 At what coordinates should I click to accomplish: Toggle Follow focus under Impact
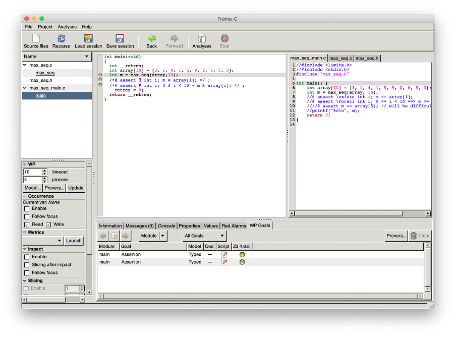pos(27,273)
